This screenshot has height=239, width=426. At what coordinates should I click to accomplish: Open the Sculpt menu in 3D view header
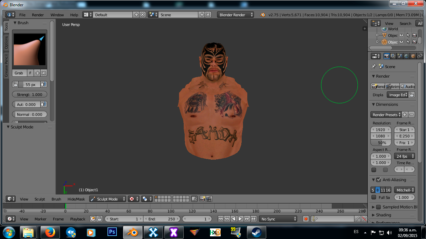pyautogui.click(x=40, y=199)
